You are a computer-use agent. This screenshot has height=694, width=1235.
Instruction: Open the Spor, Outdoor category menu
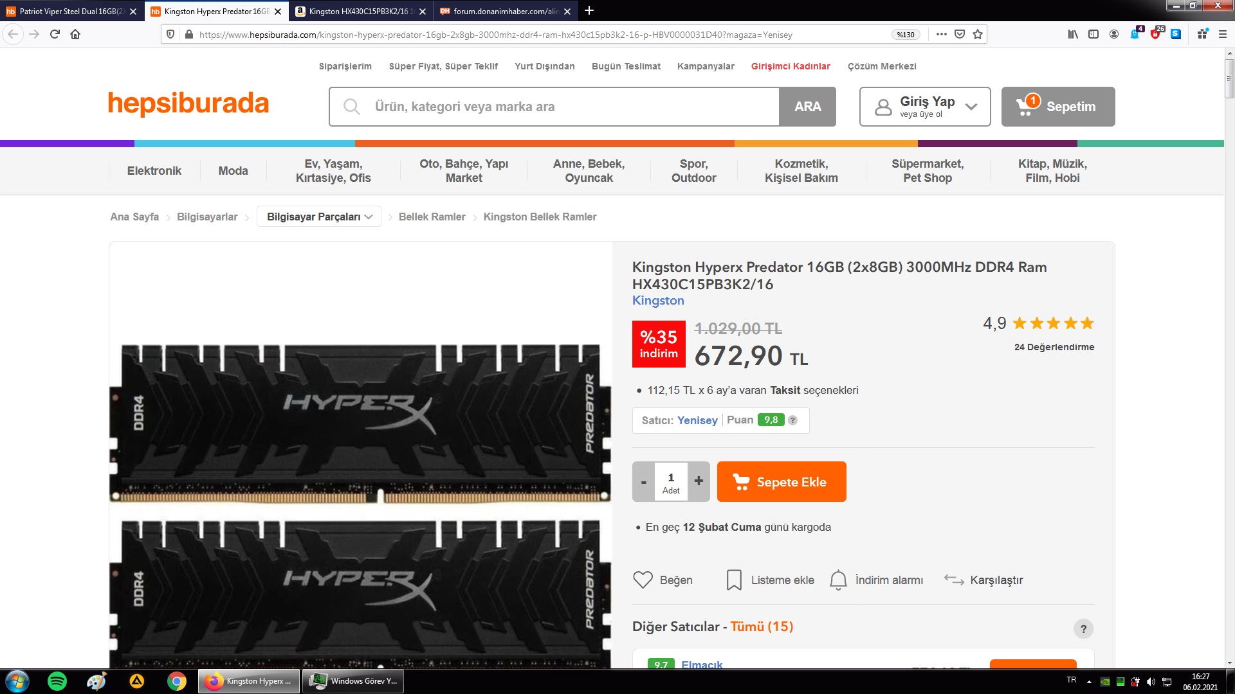(693, 171)
